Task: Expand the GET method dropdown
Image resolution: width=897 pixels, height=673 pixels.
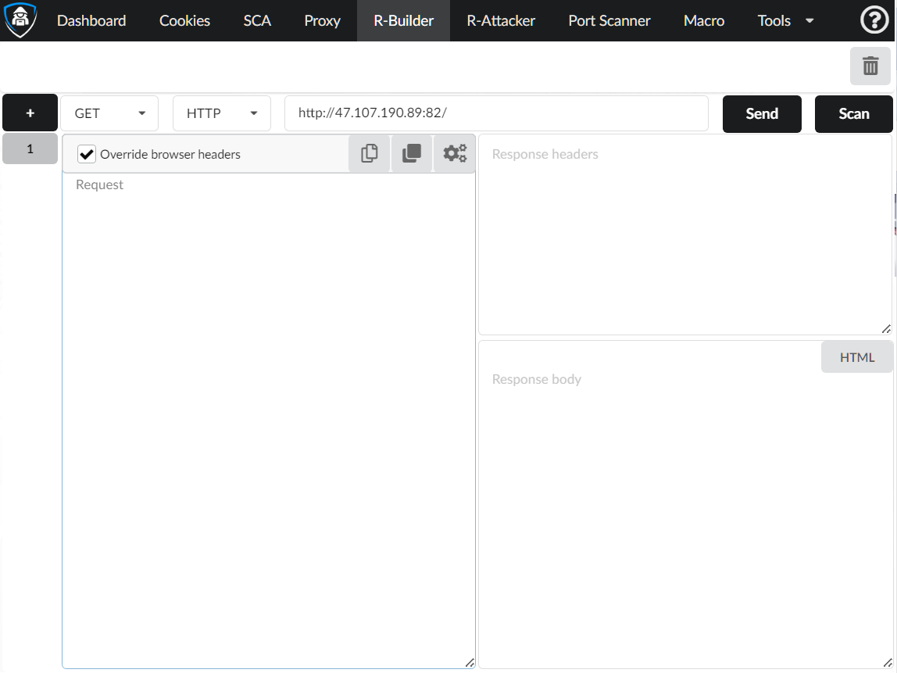Action: 109,113
